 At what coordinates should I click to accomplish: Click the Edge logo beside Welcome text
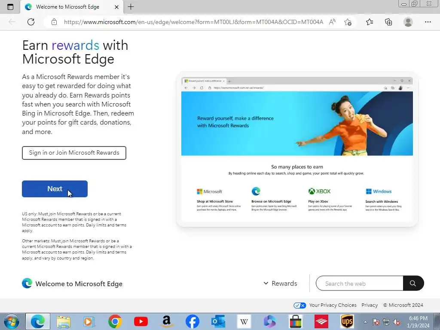click(x=27, y=284)
